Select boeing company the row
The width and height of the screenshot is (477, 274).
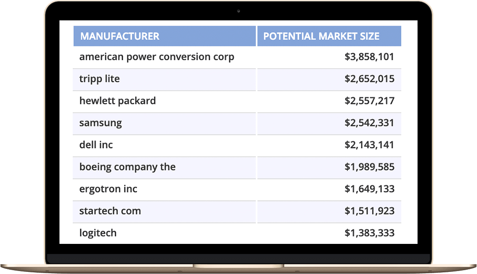[237, 168]
